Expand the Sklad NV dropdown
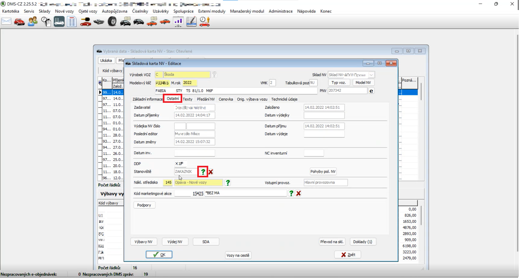The height and width of the screenshot is (278, 521). [371, 75]
